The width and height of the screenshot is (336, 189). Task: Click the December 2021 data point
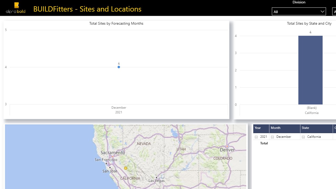119,67
